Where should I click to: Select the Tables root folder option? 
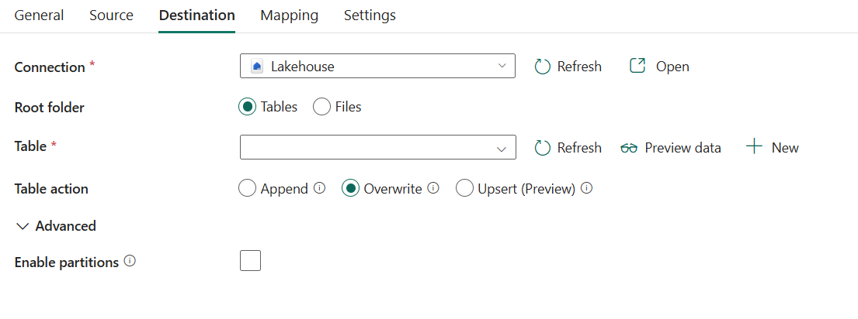[x=248, y=108]
